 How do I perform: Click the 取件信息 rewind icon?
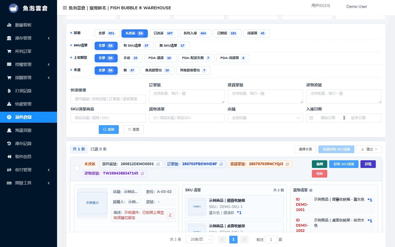[9, 157]
